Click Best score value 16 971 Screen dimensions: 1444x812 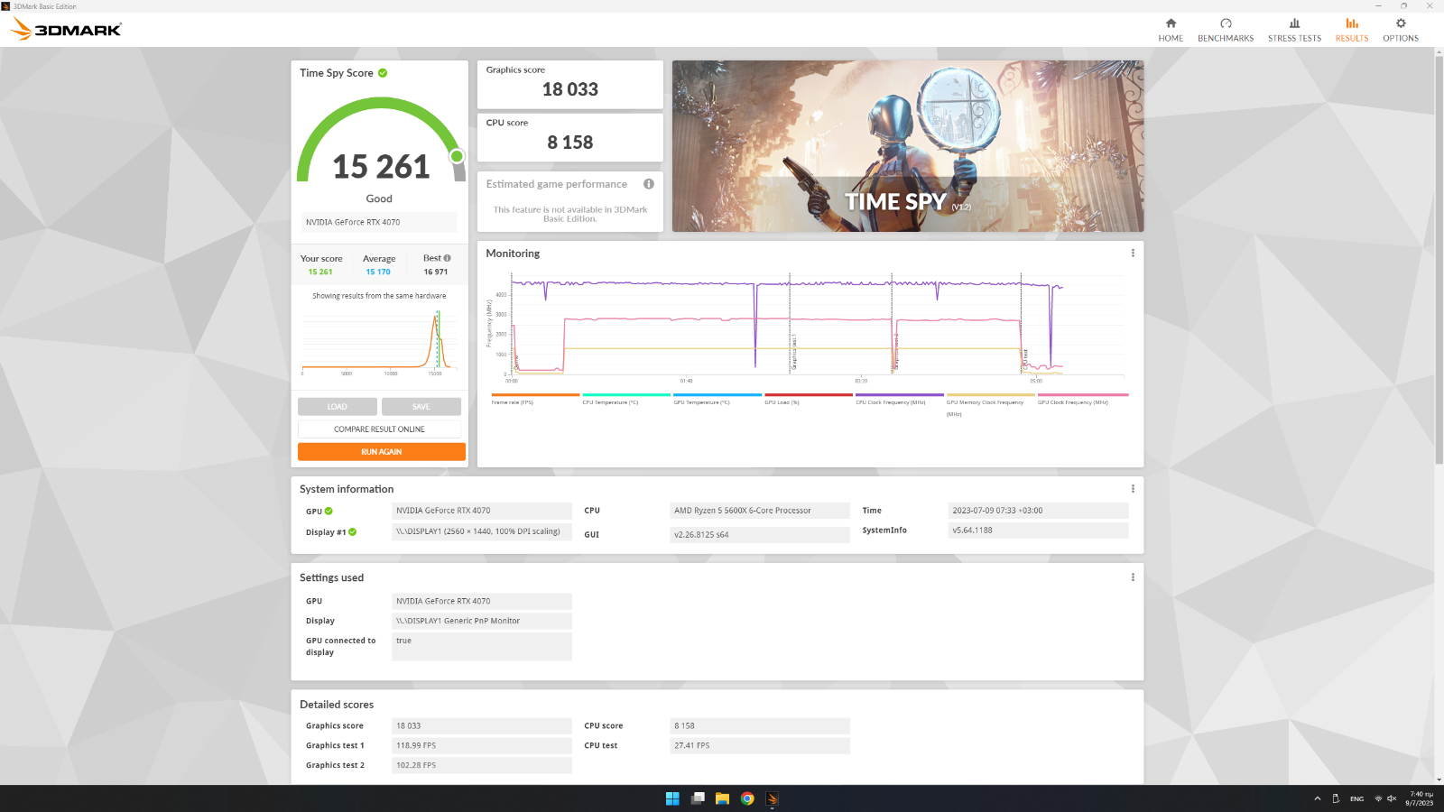(436, 272)
